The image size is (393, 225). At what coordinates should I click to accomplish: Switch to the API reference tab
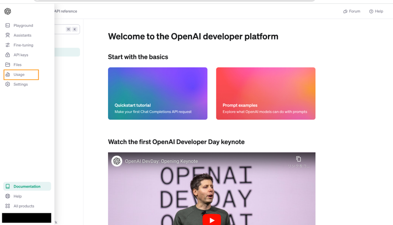pyautogui.click(x=65, y=11)
